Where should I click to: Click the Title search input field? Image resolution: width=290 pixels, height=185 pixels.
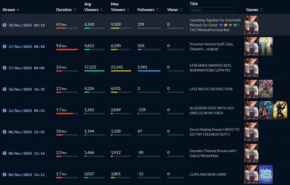point(212,10)
